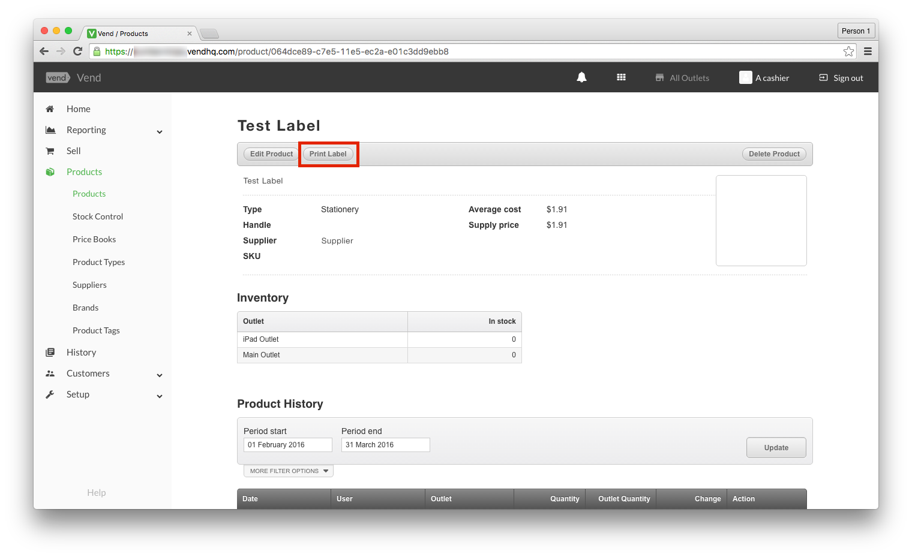The height and width of the screenshot is (557, 912).
Task: Reload the page in browser
Action: [x=77, y=52]
